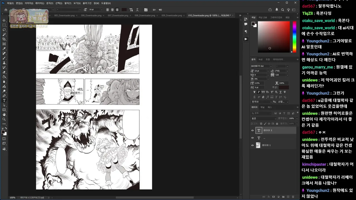Open the 표준 blend mode dropdown
This screenshot has width=356, height=200.
(x=264, y=119)
